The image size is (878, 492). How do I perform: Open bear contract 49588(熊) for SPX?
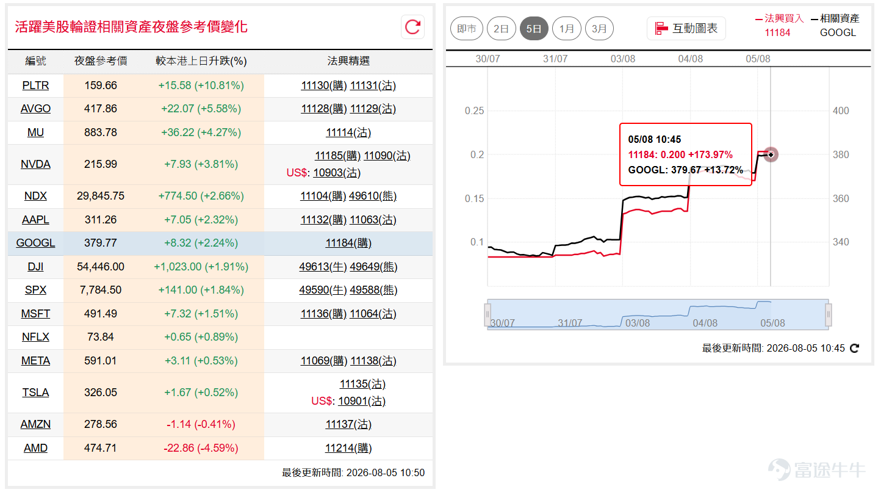click(x=373, y=290)
